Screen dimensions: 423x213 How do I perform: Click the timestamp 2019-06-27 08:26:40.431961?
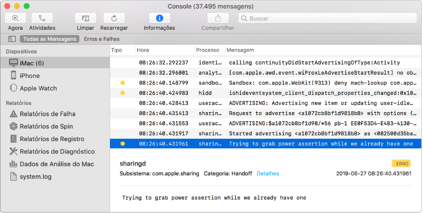tap(374, 173)
